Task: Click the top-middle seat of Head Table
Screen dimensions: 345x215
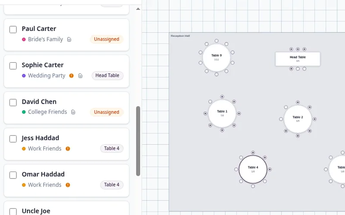Action: (x=298, y=49)
